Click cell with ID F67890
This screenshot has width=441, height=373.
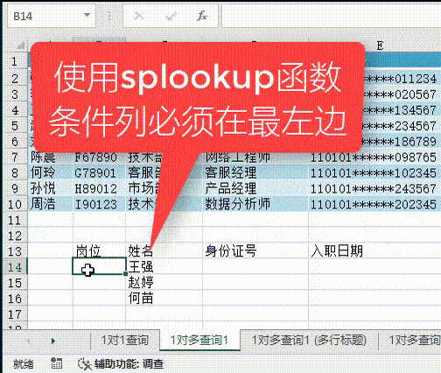[x=99, y=158]
